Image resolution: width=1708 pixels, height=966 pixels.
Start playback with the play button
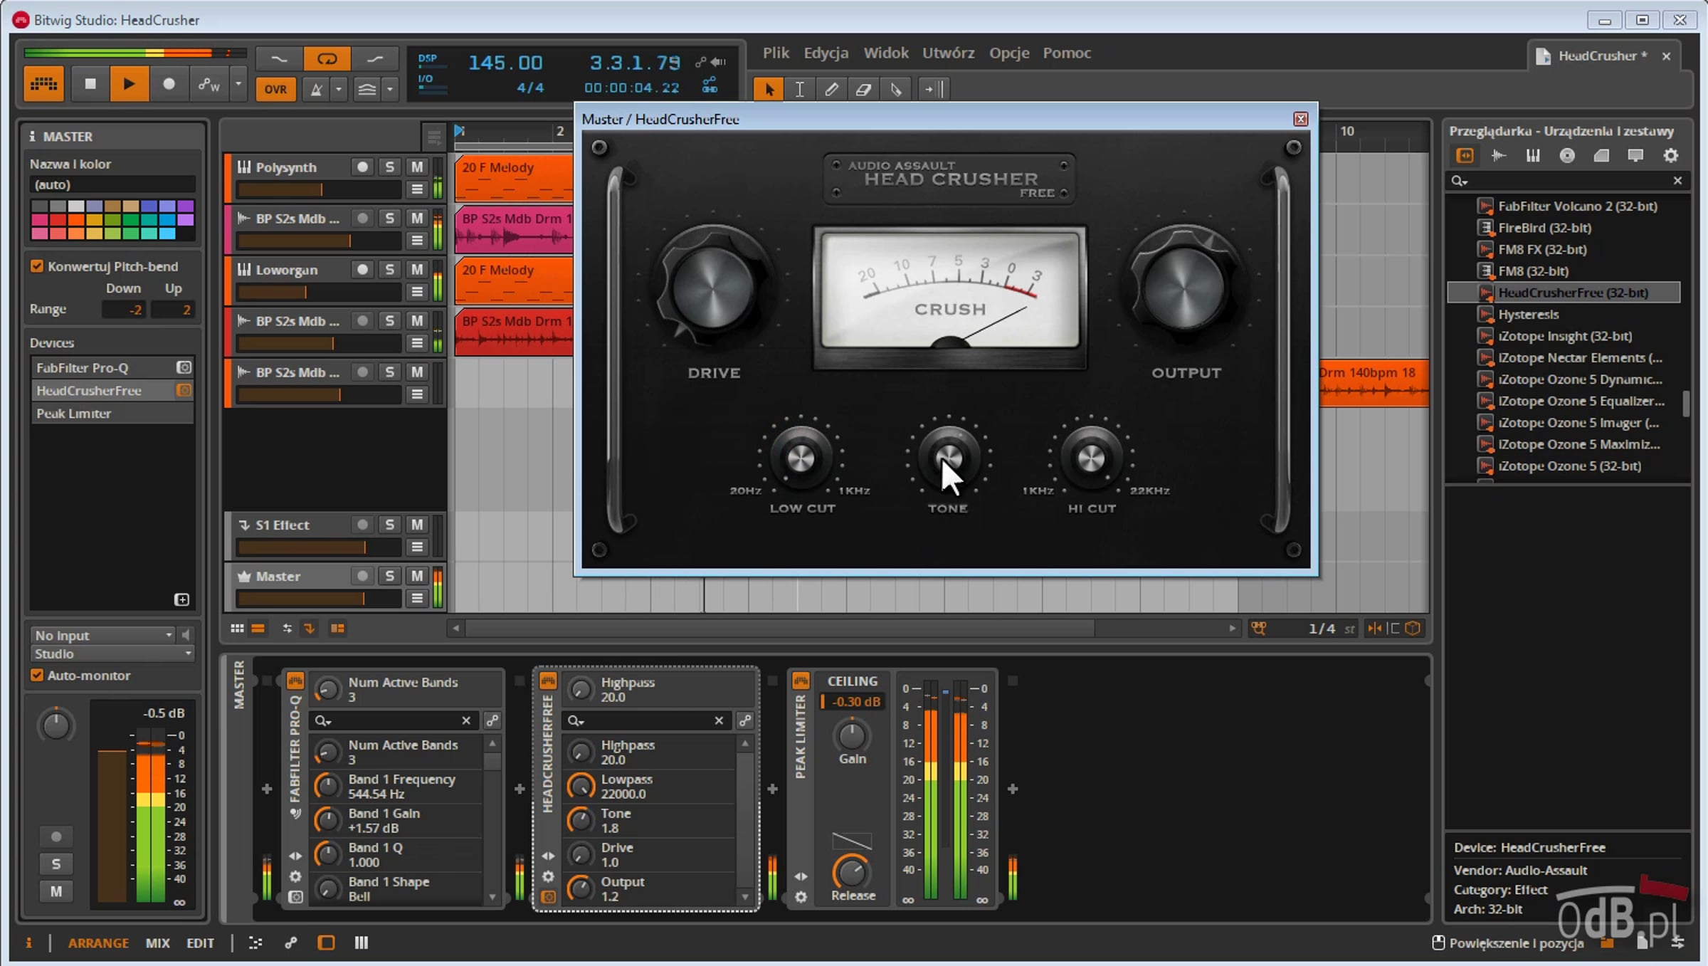click(129, 84)
